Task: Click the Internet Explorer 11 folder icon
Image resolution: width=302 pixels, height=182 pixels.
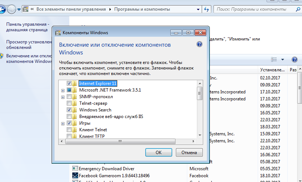Action: pos(74,83)
